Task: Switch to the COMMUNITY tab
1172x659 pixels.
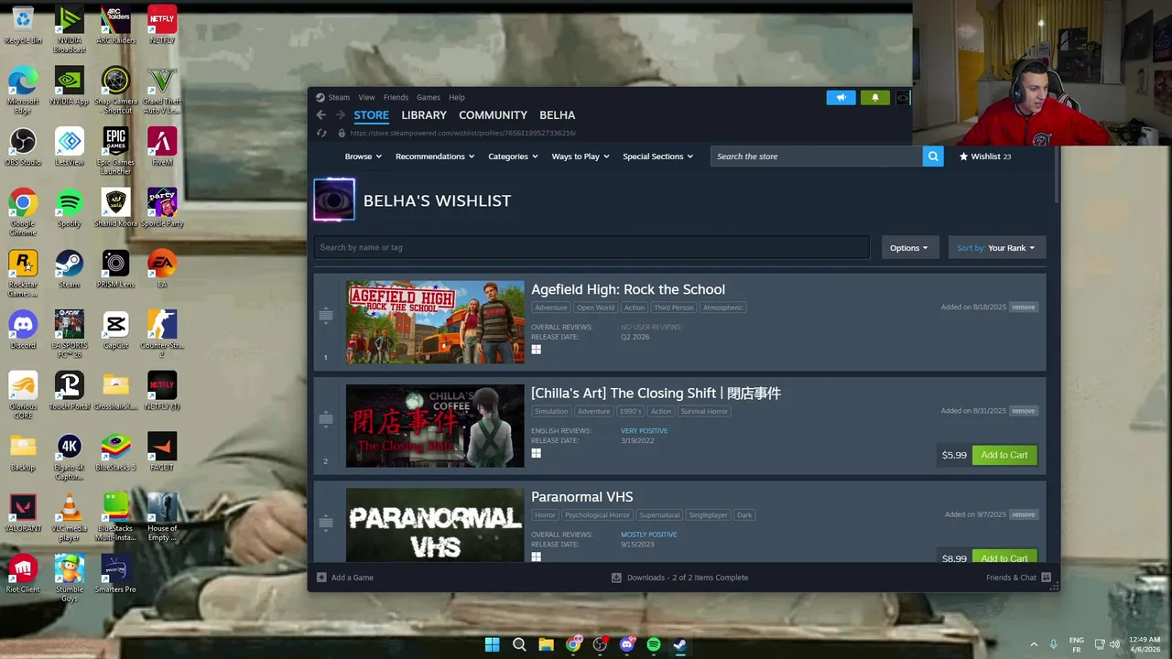Action: [x=493, y=115]
